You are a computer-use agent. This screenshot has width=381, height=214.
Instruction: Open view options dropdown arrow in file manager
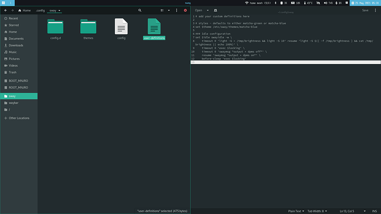[x=169, y=10]
